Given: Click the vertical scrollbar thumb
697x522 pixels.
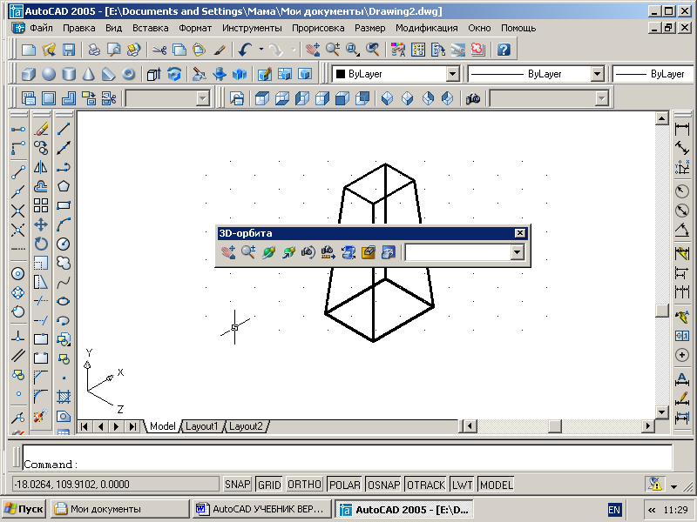Looking at the screenshot, I should [x=661, y=310].
